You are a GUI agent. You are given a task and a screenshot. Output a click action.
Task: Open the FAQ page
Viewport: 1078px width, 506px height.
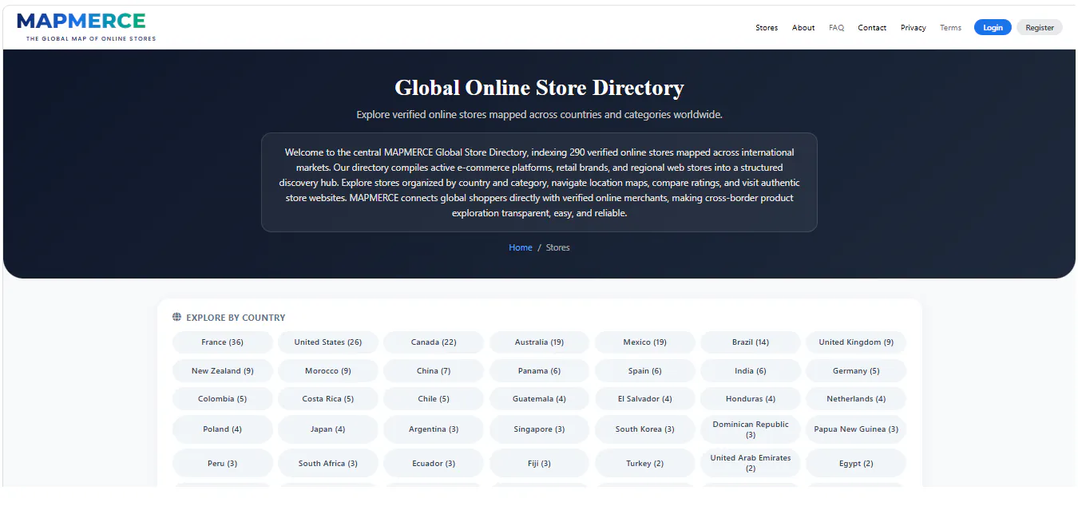[x=836, y=27]
